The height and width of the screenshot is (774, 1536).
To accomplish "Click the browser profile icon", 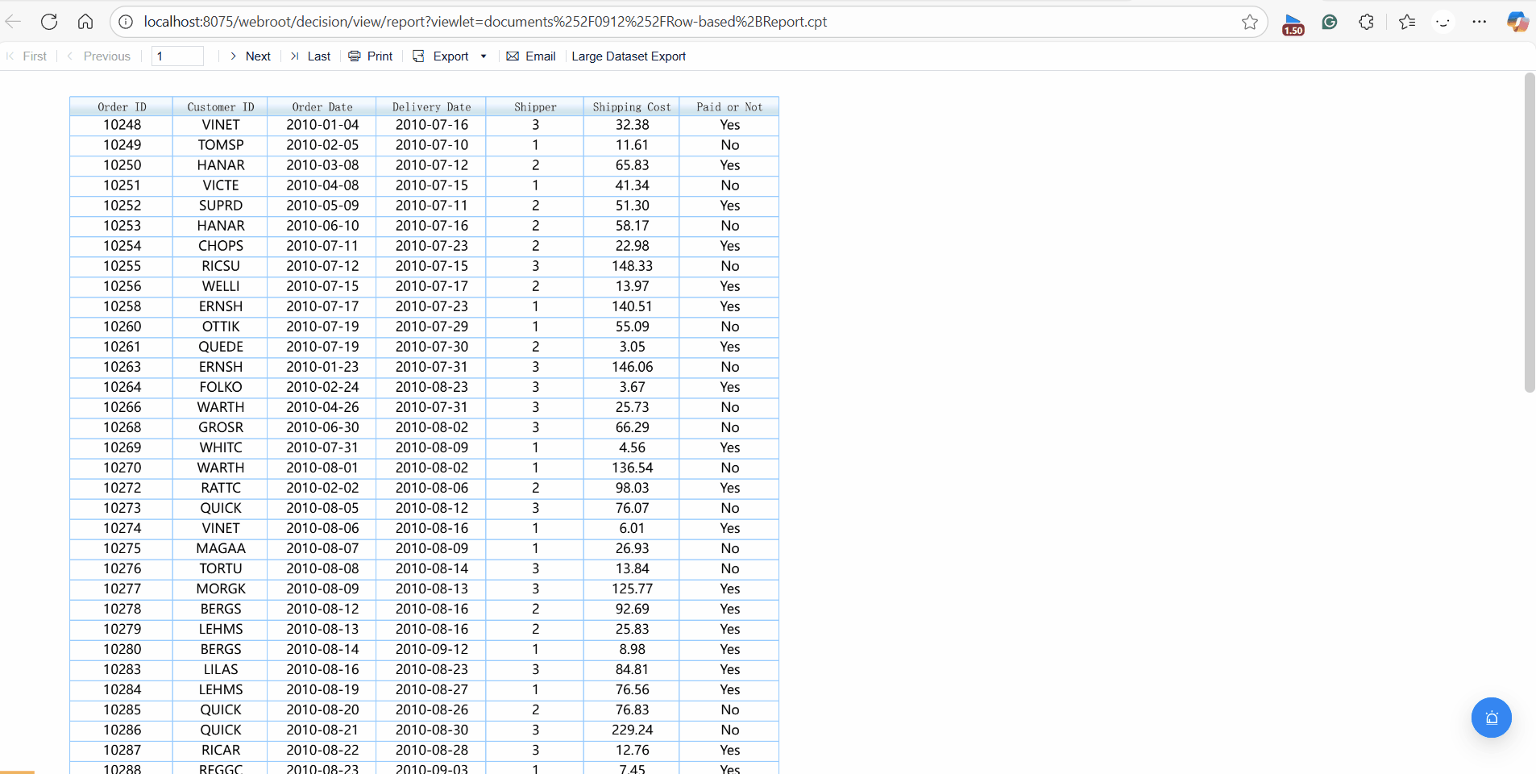I will (1443, 22).
